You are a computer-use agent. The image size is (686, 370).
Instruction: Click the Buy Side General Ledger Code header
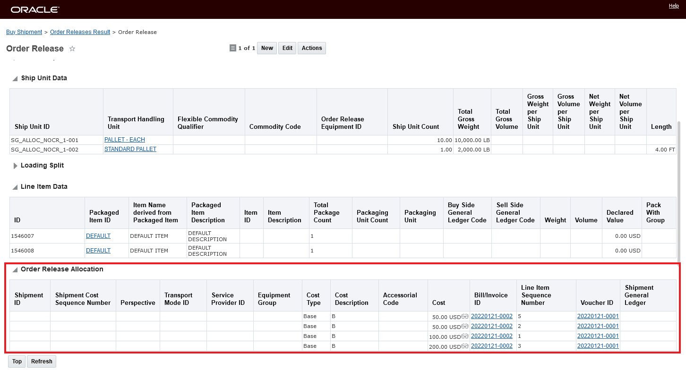click(467, 213)
